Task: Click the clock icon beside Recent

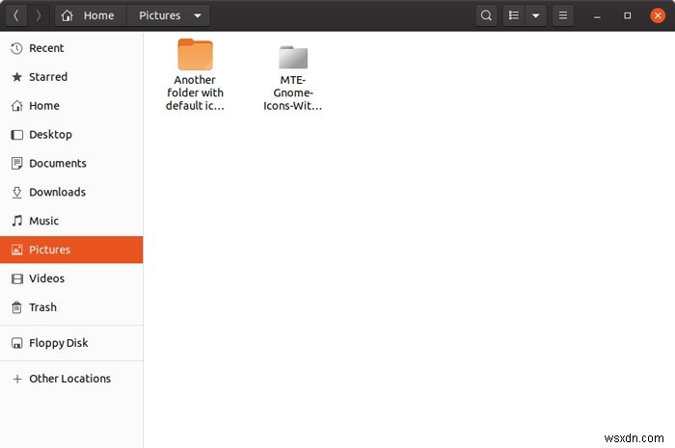Action: pyautogui.click(x=16, y=48)
